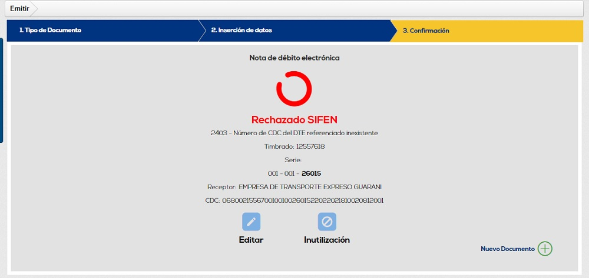
Task: Click the CDC number string
Action: pos(294,200)
